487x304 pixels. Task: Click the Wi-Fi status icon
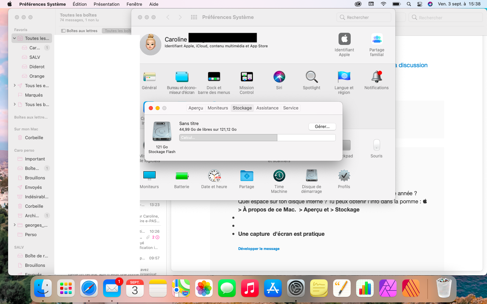pyautogui.click(x=383, y=4)
